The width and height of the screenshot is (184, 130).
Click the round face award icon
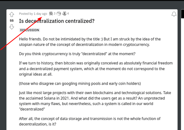click(59, 13)
